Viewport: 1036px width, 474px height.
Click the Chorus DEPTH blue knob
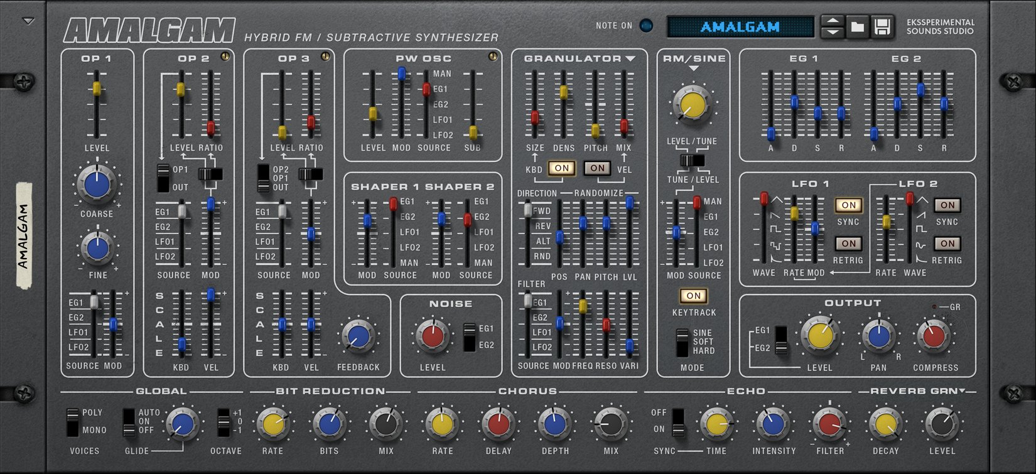click(x=554, y=424)
